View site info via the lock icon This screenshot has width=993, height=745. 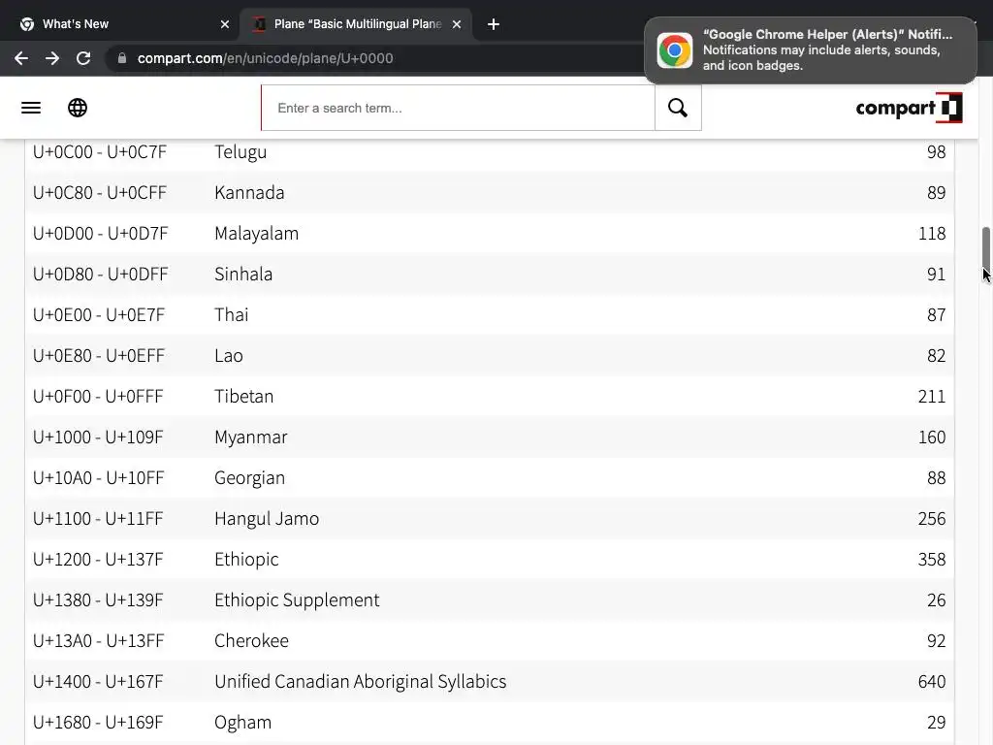click(122, 58)
